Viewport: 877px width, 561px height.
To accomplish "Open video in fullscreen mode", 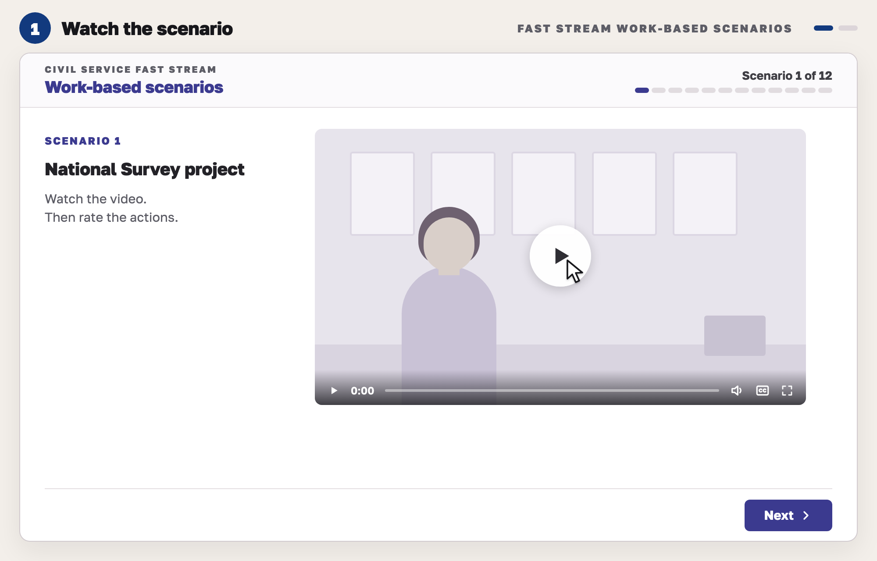I will tap(787, 391).
